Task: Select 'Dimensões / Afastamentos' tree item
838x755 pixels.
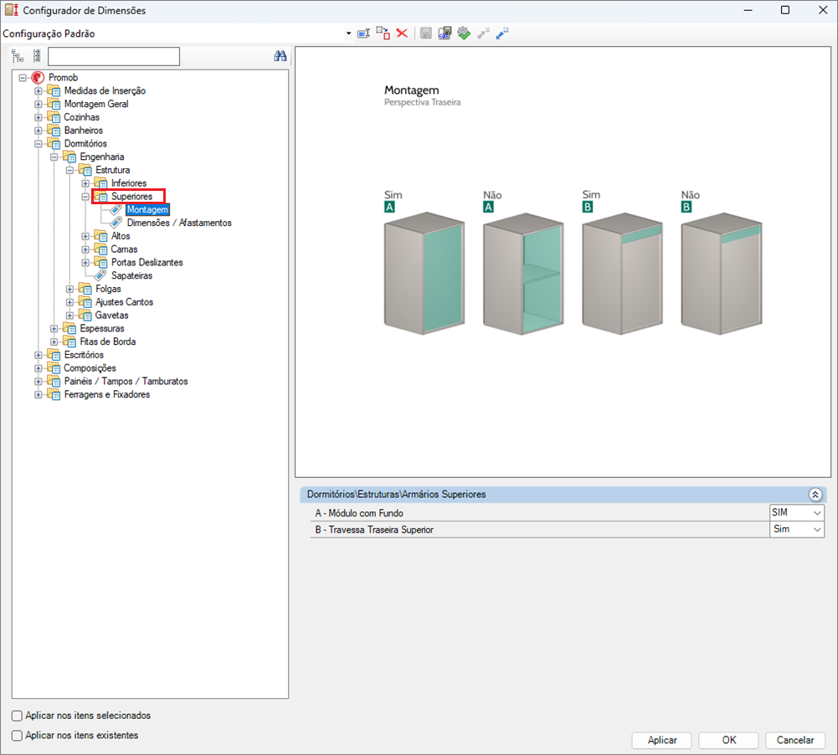Action: 178,223
